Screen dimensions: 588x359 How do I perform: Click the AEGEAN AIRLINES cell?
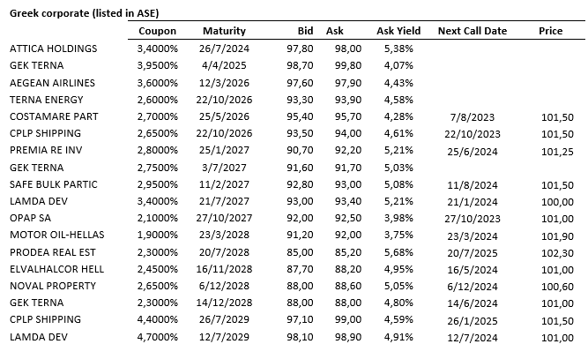52,82
